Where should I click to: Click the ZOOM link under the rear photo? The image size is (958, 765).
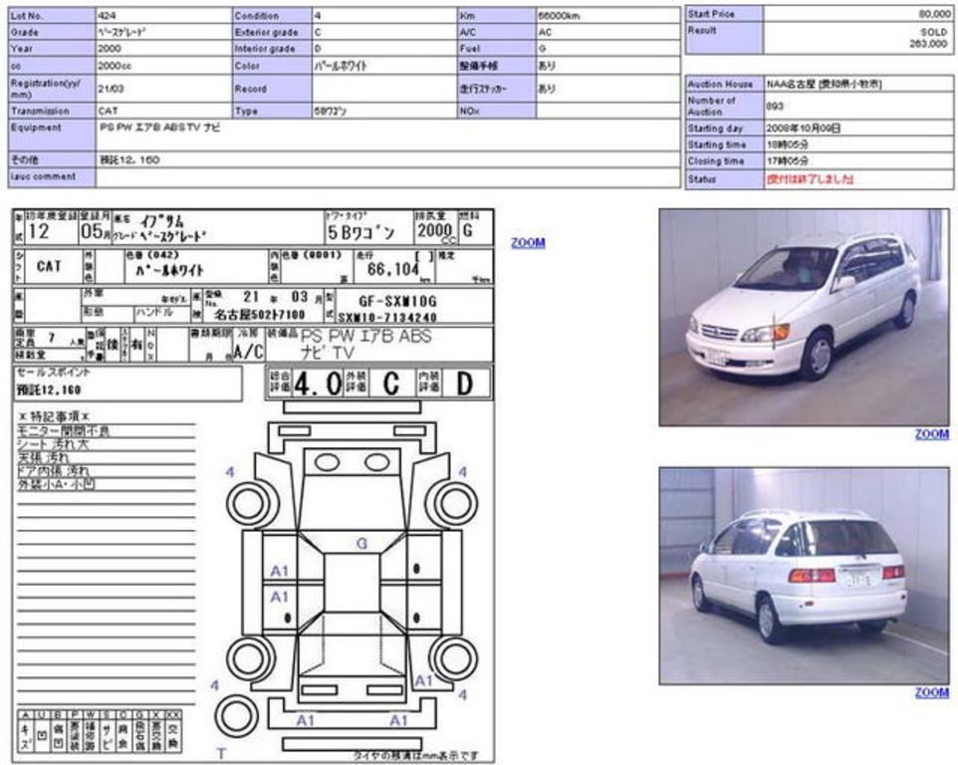(x=932, y=692)
